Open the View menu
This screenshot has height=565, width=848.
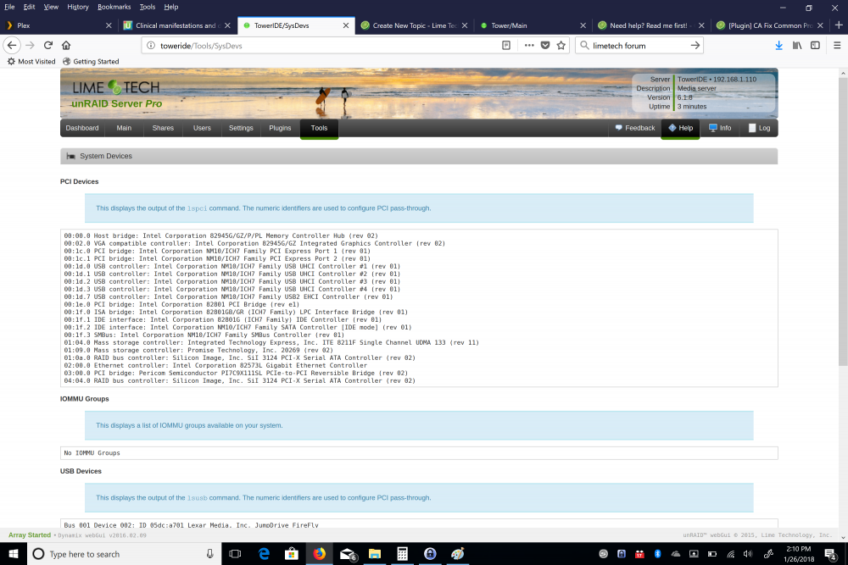coord(51,7)
